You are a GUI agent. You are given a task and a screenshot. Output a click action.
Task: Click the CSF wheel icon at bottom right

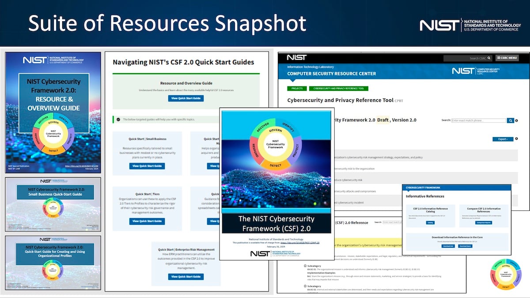(x=505, y=274)
